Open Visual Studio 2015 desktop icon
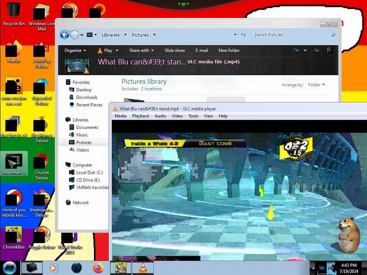The width and height of the screenshot is (367, 275). (70, 243)
